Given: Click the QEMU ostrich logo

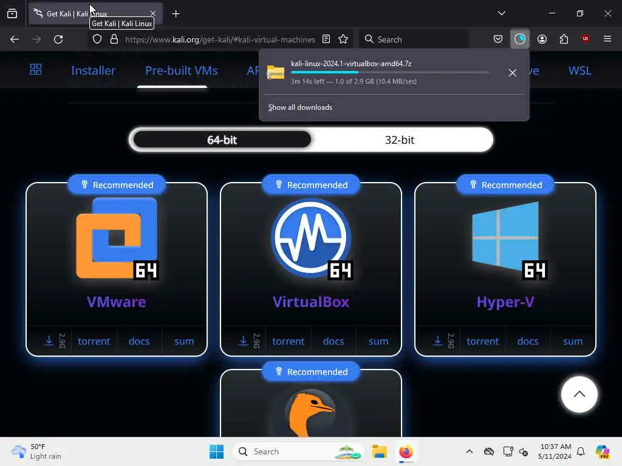Looking at the screenshot, I should click(x=311, y=413).
